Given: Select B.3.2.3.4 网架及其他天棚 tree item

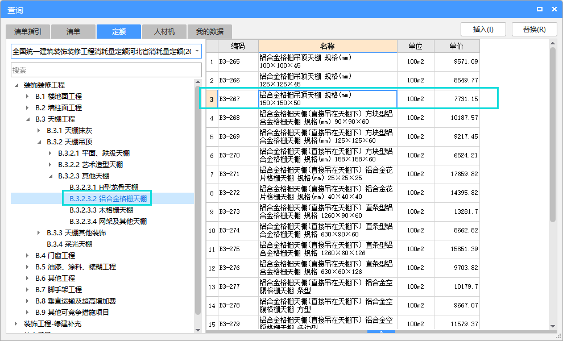Looking at the screenshot, I should click(x=108, y=222).
